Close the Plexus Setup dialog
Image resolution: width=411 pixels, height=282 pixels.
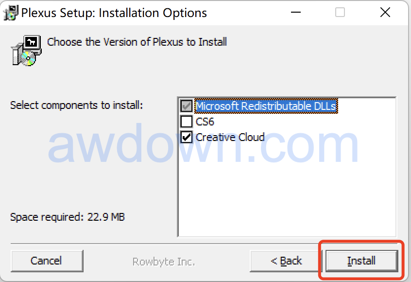click(385, 13)
